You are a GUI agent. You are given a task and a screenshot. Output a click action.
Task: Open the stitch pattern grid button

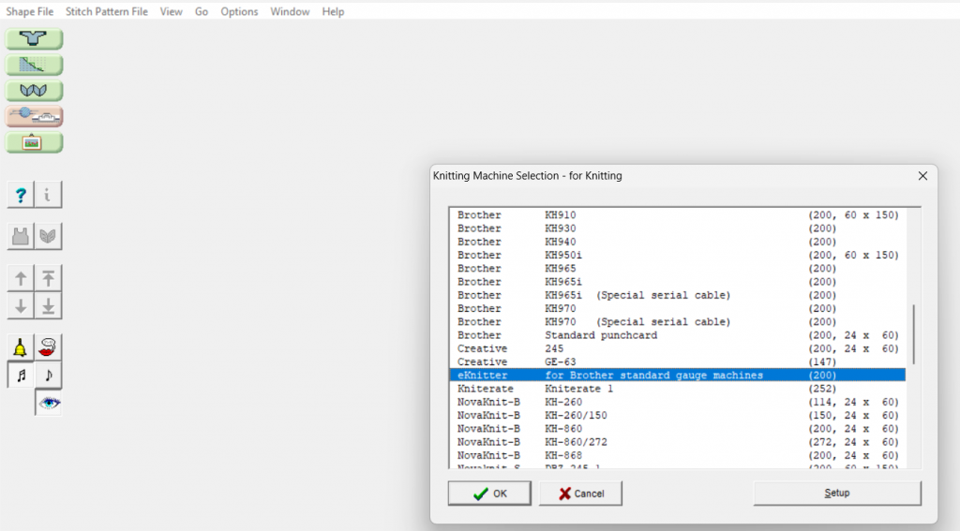tap(35, 66)
